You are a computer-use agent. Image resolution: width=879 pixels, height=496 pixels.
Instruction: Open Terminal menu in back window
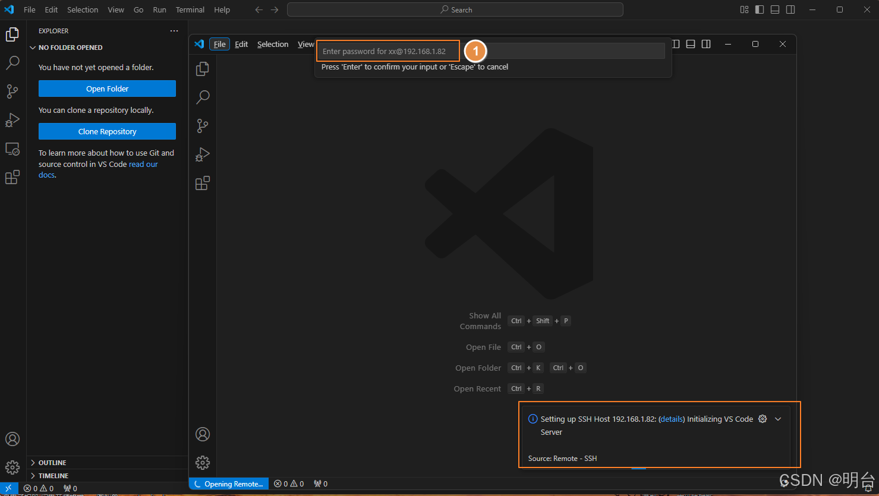(190, 10)
